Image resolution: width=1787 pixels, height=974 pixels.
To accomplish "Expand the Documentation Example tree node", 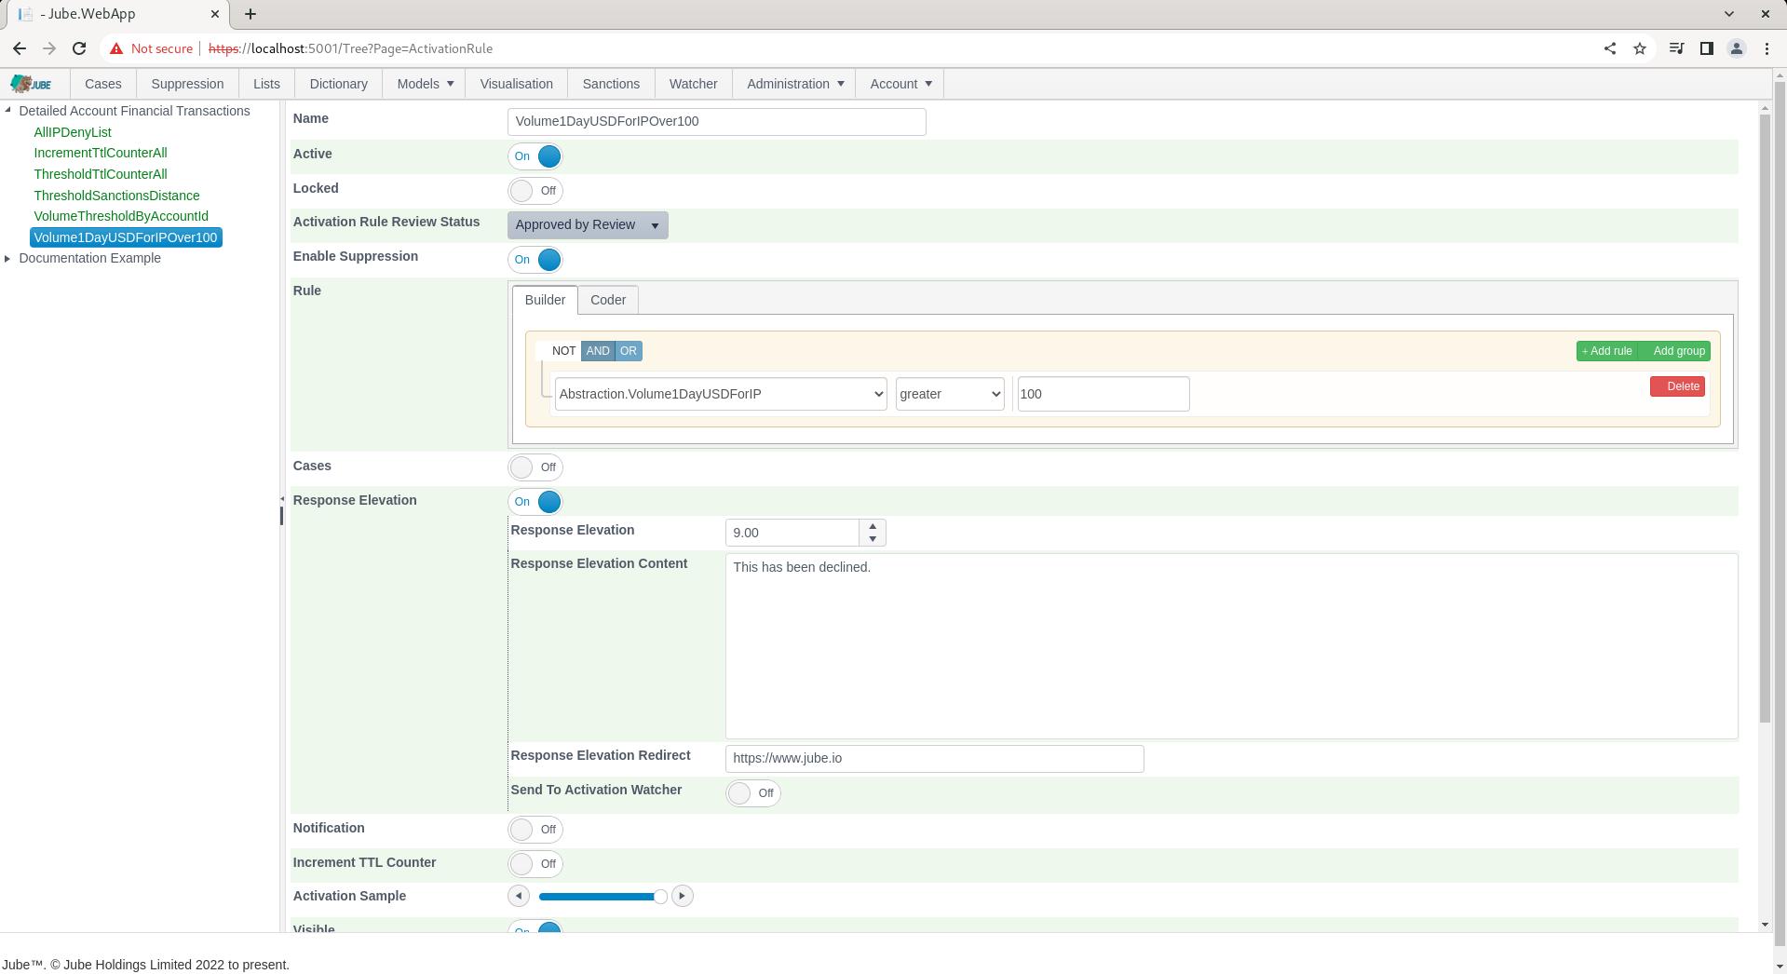I will click(7, 258).
